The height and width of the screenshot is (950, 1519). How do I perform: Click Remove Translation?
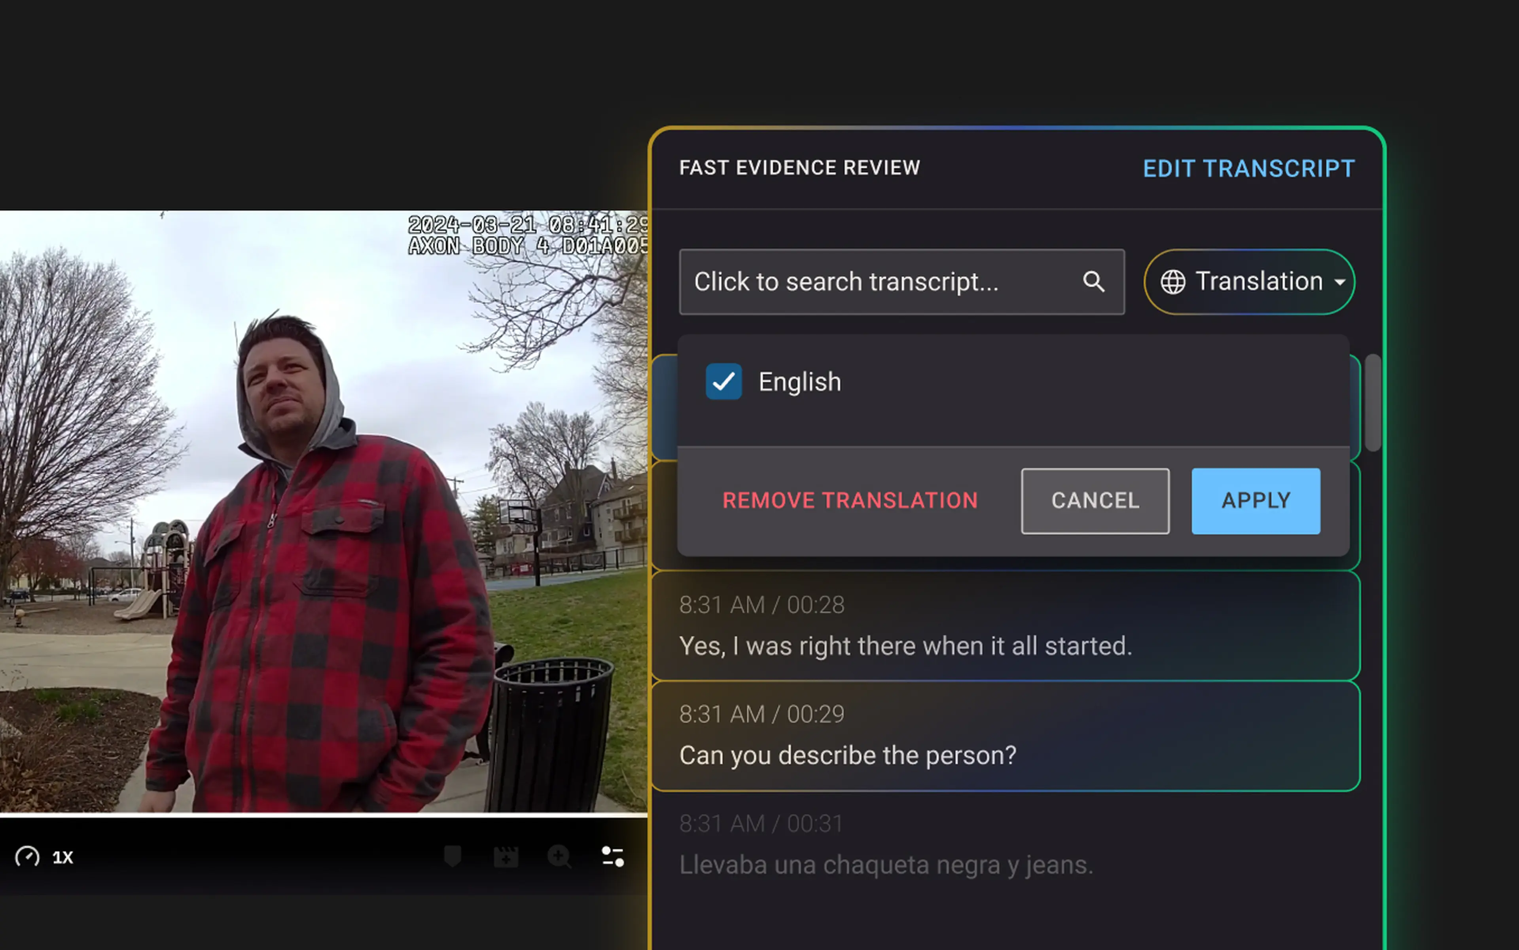click(x=849, y=501)
